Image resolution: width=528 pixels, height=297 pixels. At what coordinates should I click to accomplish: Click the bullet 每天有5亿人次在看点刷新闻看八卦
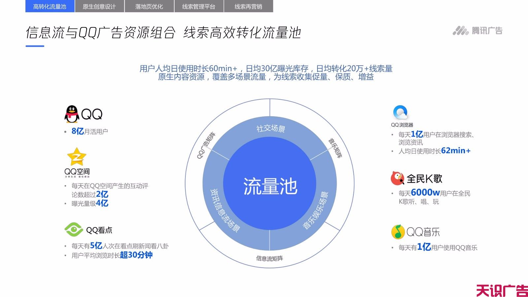click(120, 246)
